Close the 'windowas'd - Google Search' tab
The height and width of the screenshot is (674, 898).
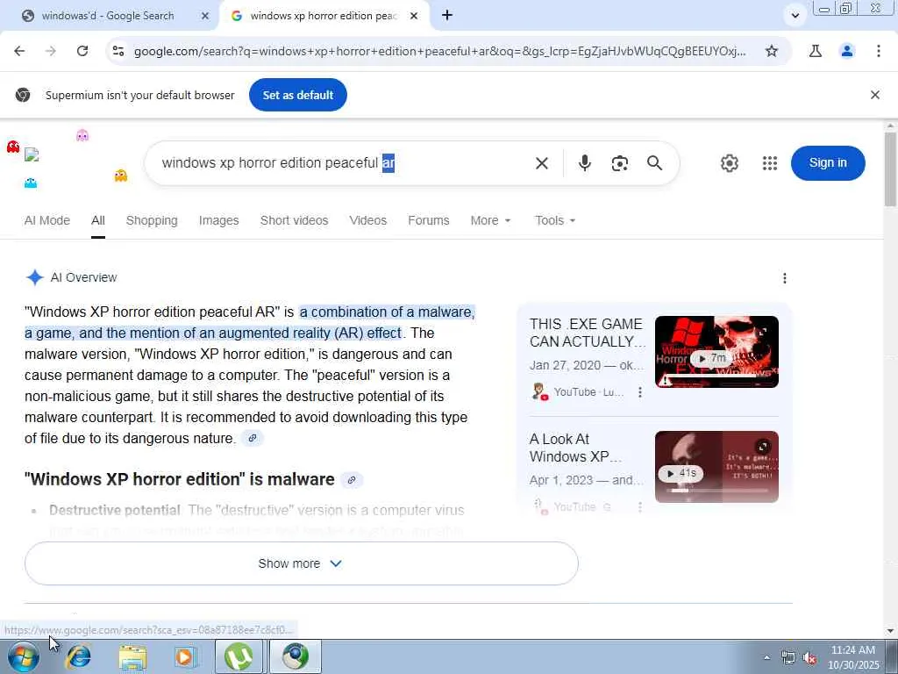point(205,16)
